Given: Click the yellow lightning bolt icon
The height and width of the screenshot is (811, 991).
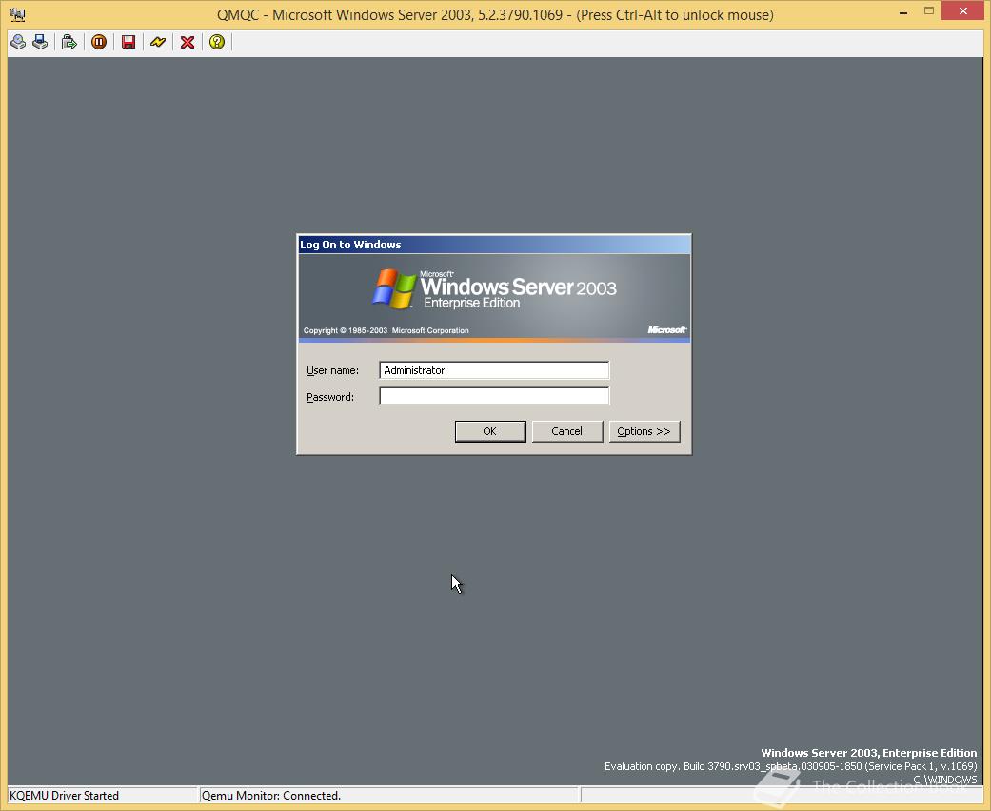Looking at the screenshot, I should coord(158,42).
